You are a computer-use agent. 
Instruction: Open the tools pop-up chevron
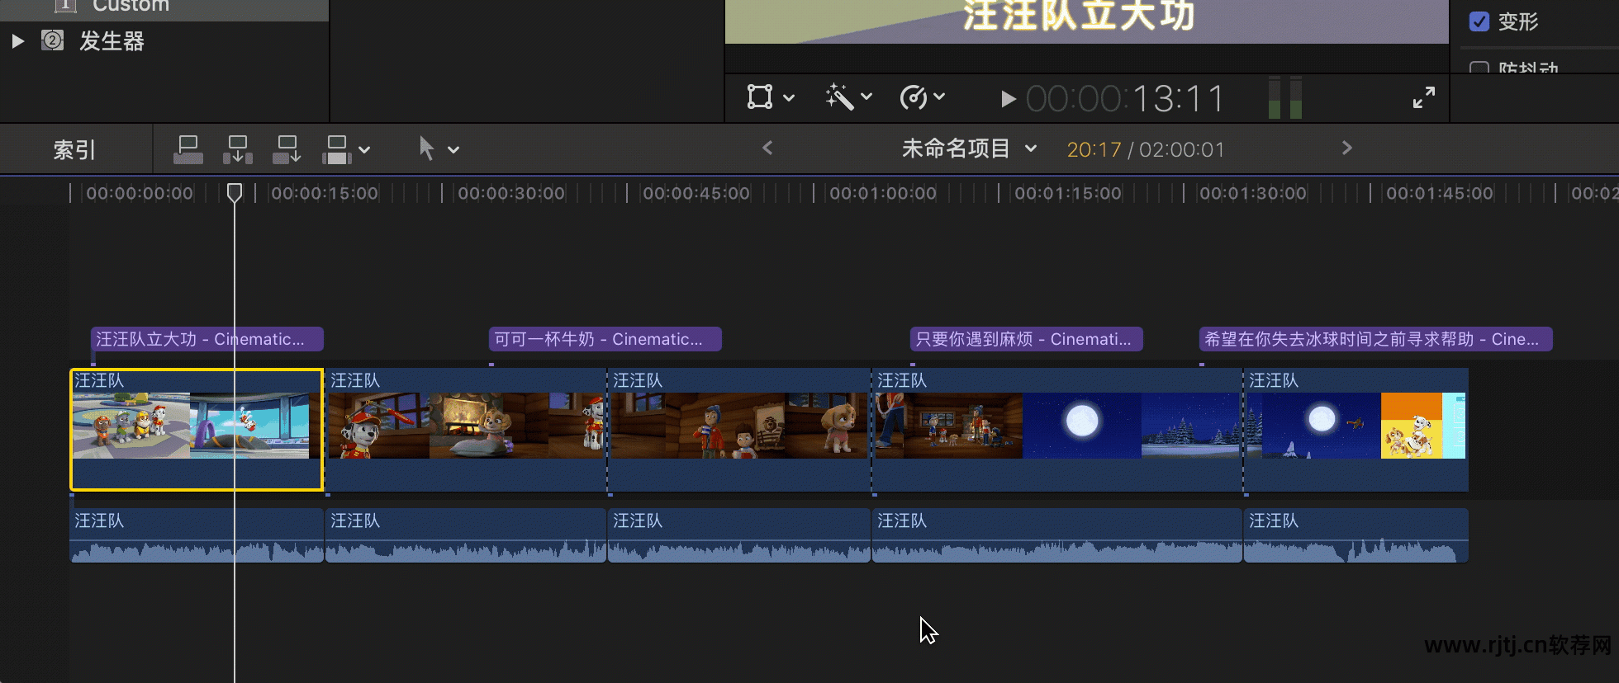pyautogui.click(x=453, y=150)
